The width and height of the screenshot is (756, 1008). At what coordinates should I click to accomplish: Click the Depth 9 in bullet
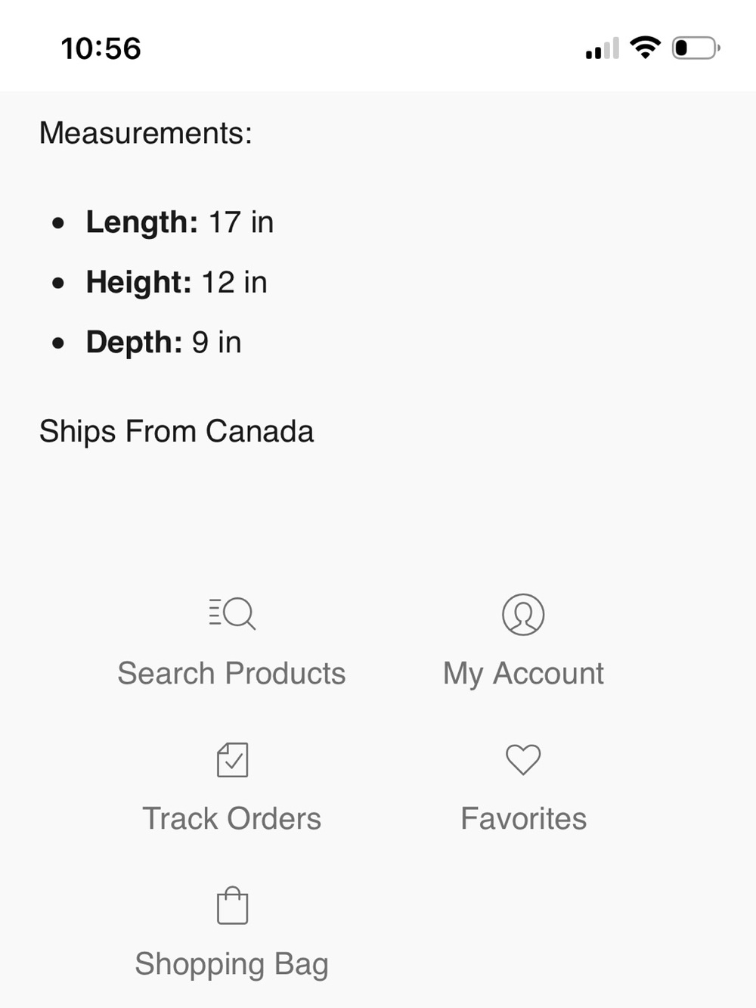pos(163,342)
